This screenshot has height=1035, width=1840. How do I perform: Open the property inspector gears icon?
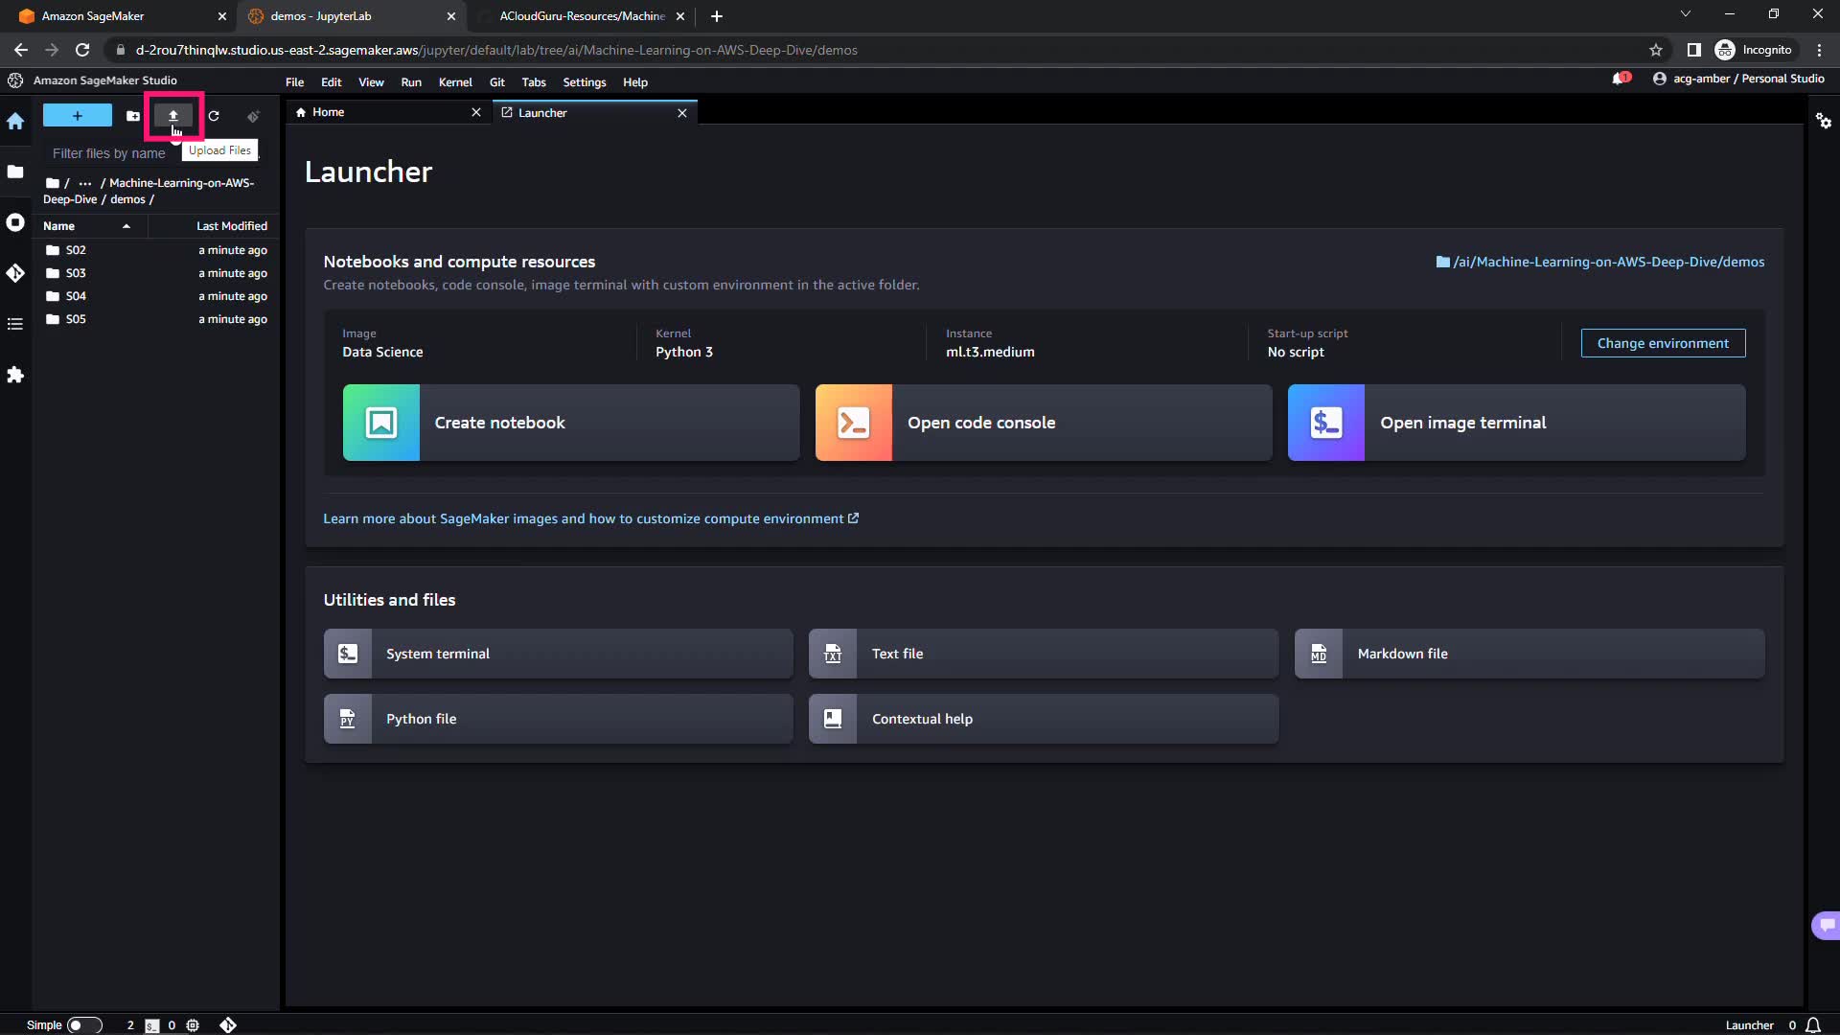coord(1823,121)
